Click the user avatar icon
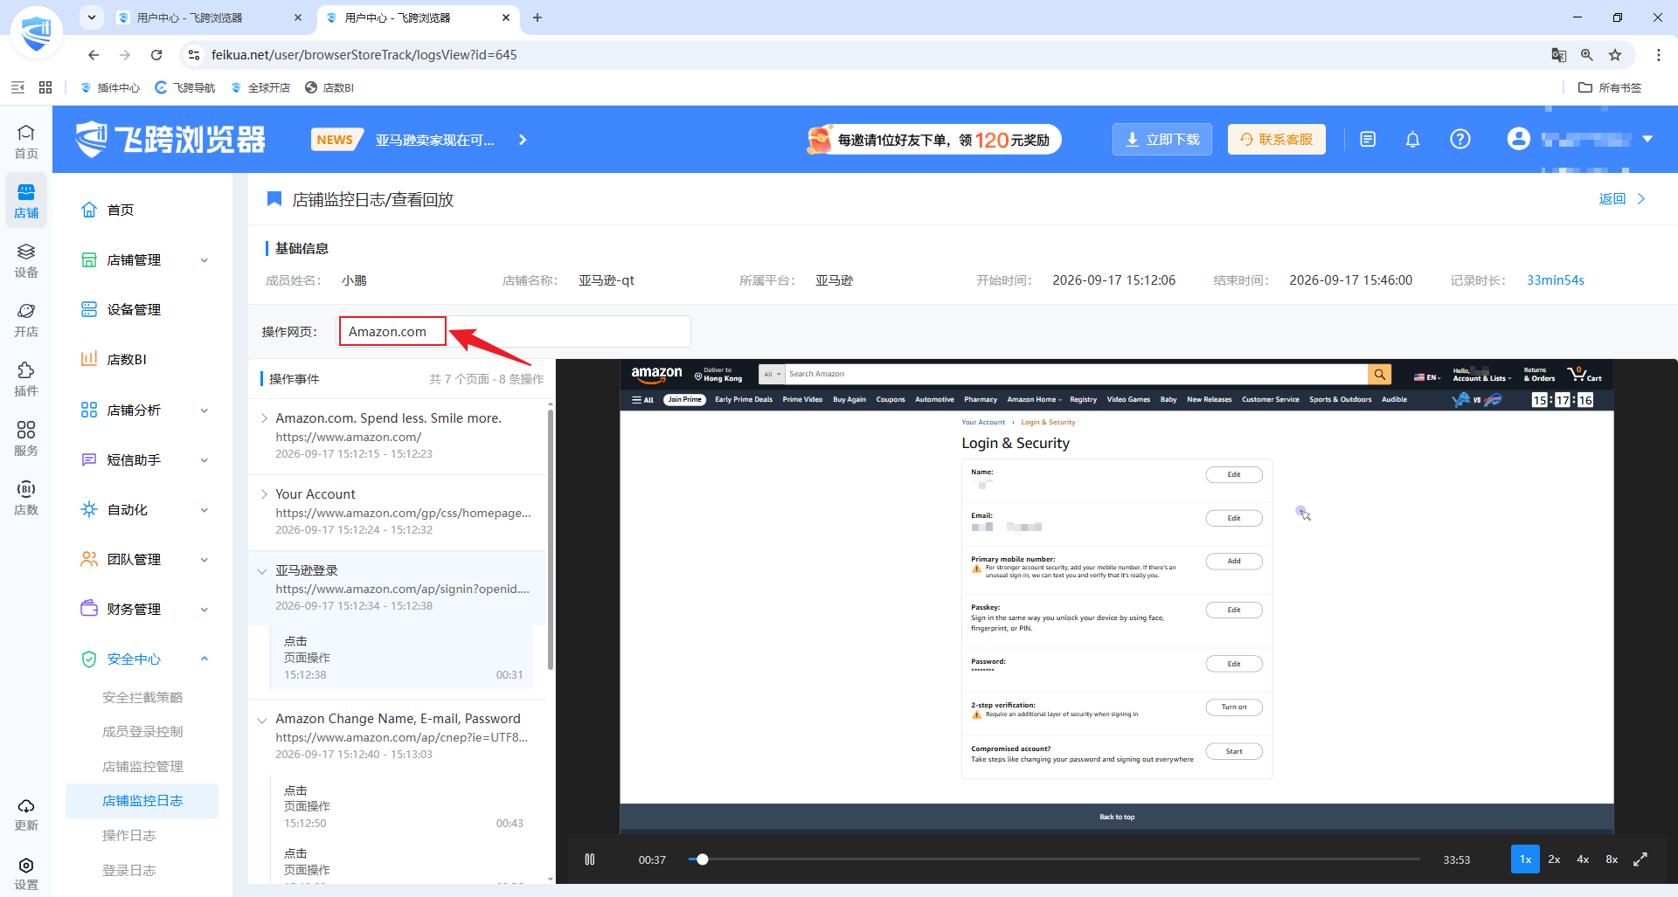 (x=1519, y=139)
